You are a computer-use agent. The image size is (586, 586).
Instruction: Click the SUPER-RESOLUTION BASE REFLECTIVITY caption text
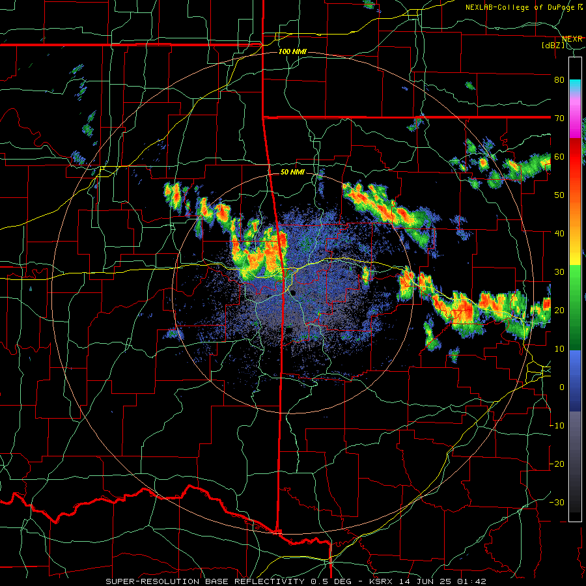(205, 581)
